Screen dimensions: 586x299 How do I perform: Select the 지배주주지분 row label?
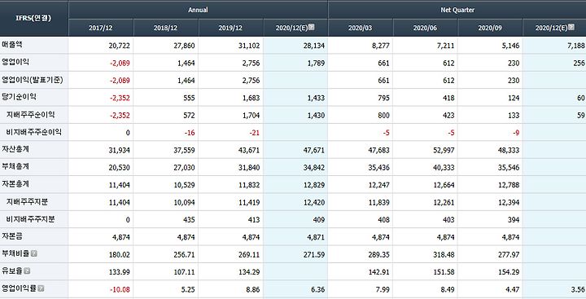(27, 202)
